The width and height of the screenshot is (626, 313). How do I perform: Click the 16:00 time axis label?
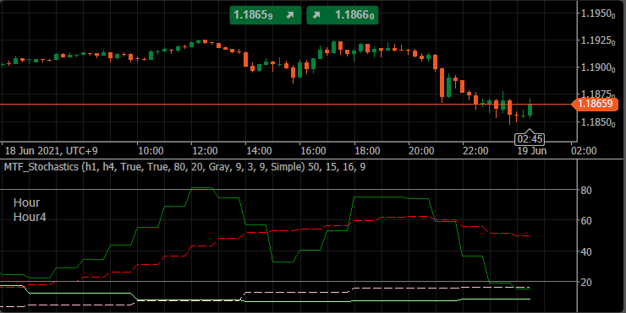(313, 151)
